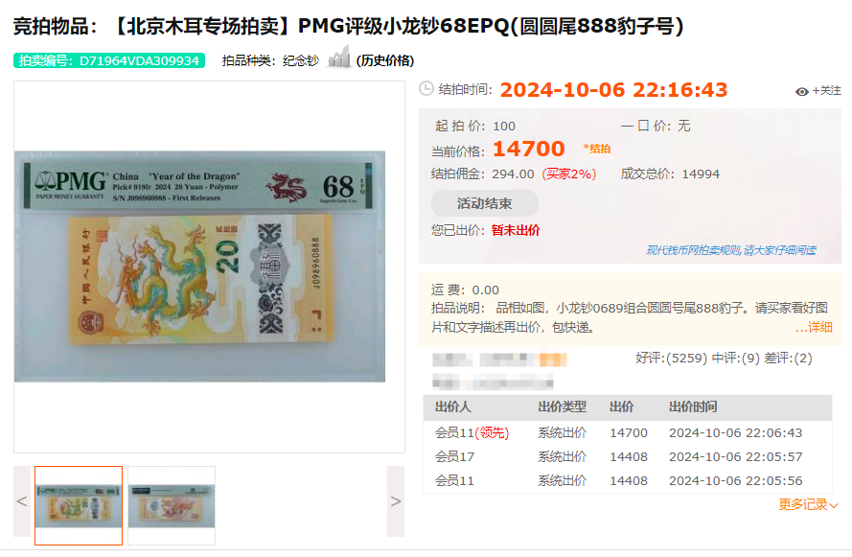
Task: Click the 会员17 bid row
Action: pyautogui.click(x=628, y=457)
